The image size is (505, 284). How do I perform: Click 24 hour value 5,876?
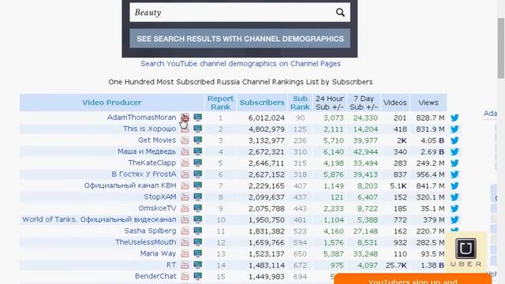pos(333,174)
